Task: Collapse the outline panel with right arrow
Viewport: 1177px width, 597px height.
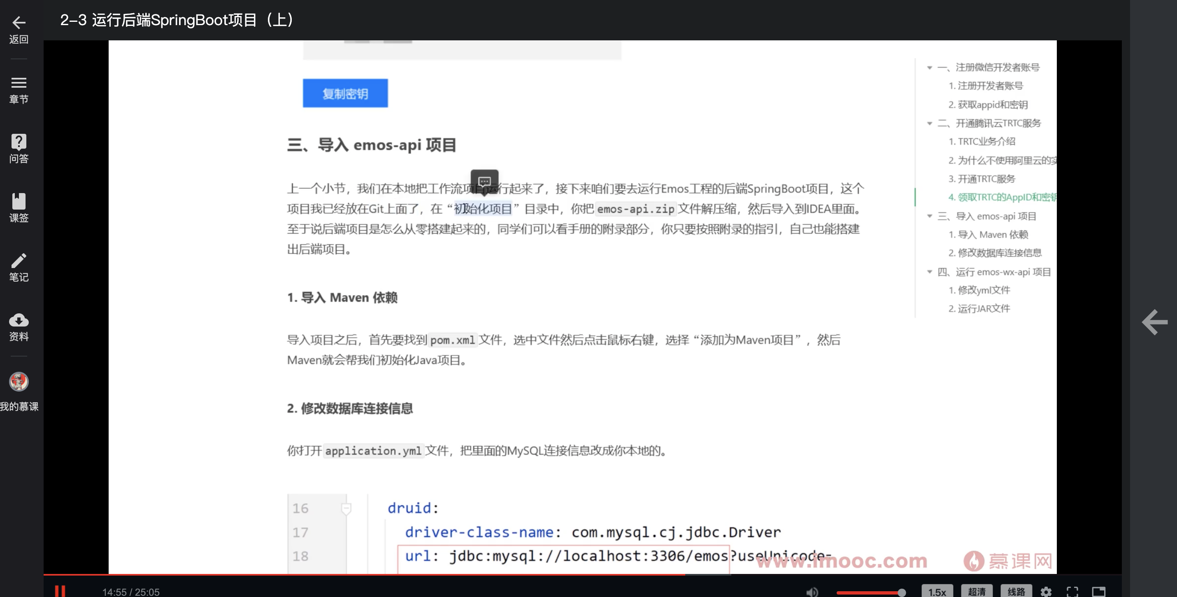Action: click(1155, 322)
